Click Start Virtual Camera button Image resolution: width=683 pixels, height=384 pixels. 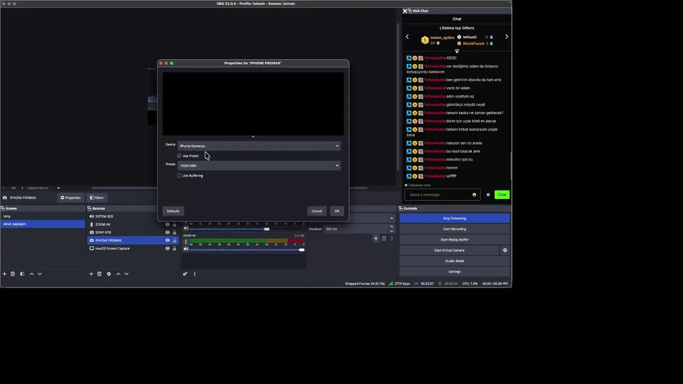pos(449,250)
